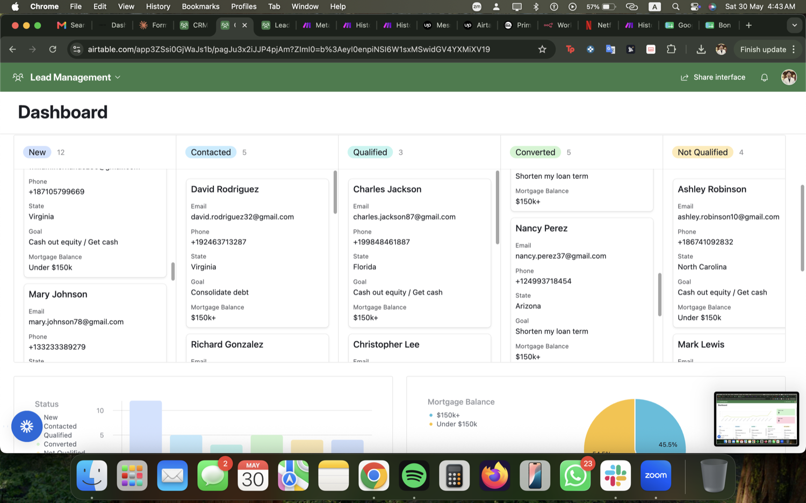The height and width of the screenshot is (503, 806).
Task: Open Firefox from the Dock
Action: click(494, 476)
